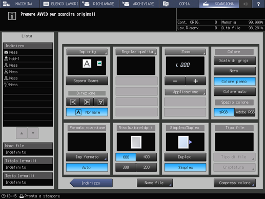Select the left-facing original direction icon
This screenshot has height=199, width=265.
click(73, 102)
